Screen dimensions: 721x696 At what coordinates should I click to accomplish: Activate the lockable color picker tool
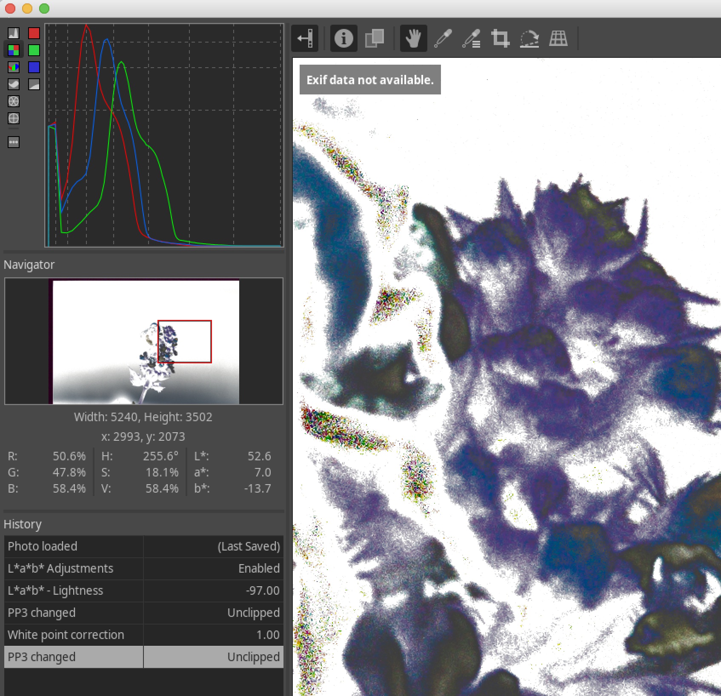coord(472,39)
